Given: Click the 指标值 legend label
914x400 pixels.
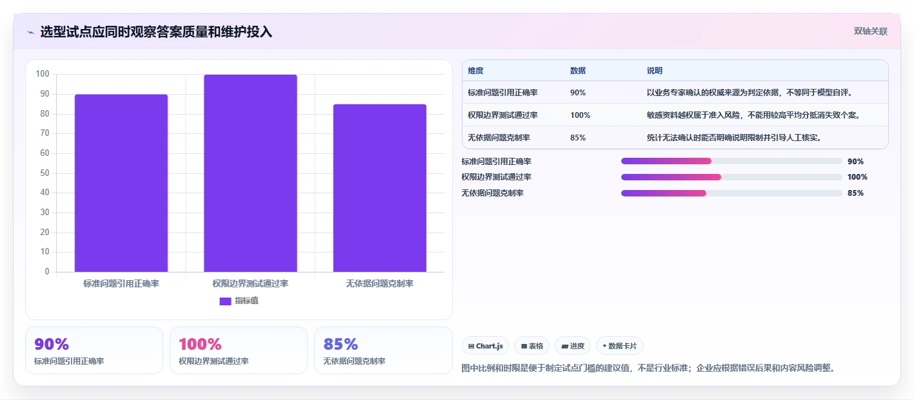Looking at the screenshot, I should coord(246,301).
